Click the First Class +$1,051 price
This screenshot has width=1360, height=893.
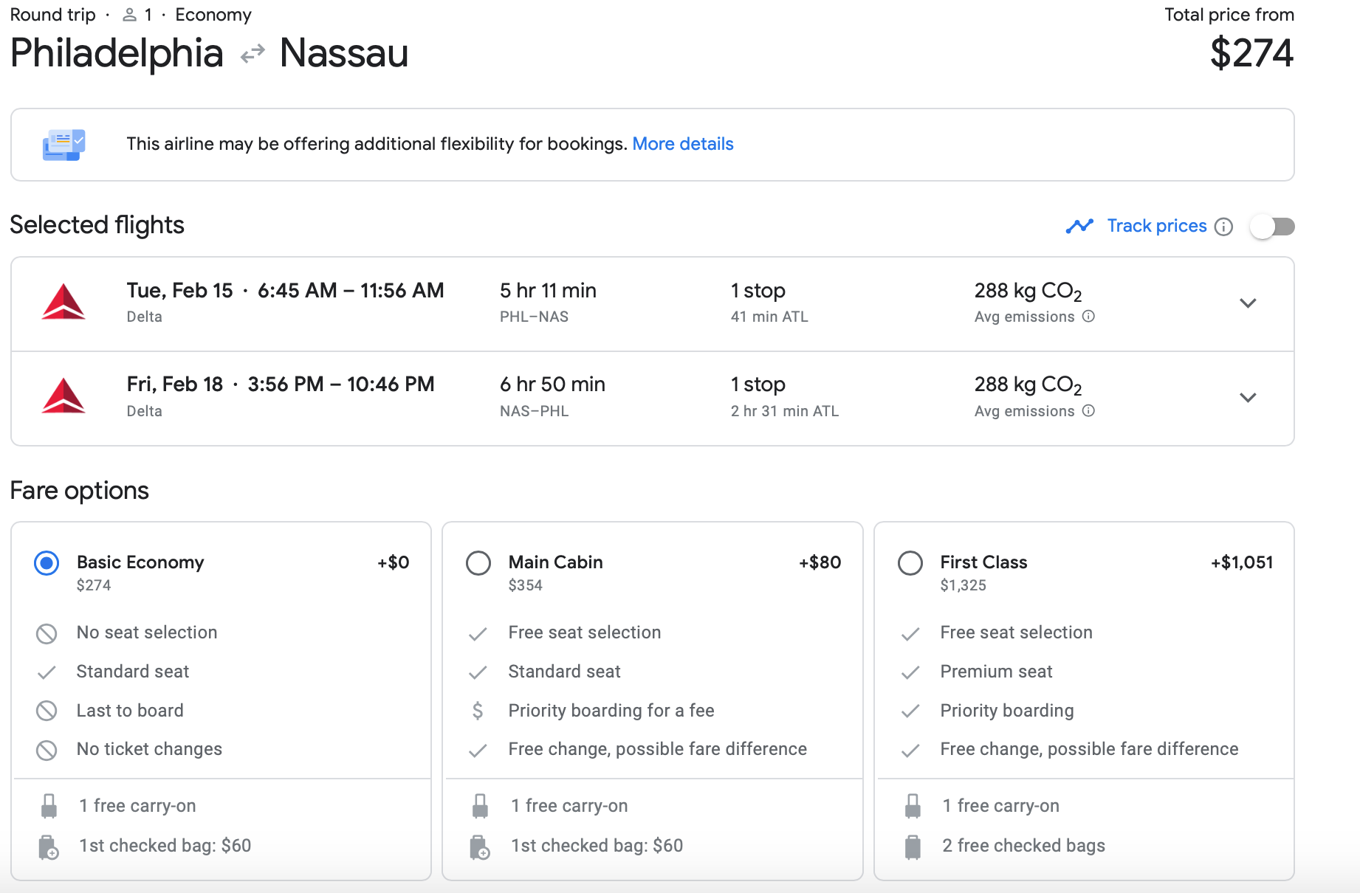[x=1242, y=562]
